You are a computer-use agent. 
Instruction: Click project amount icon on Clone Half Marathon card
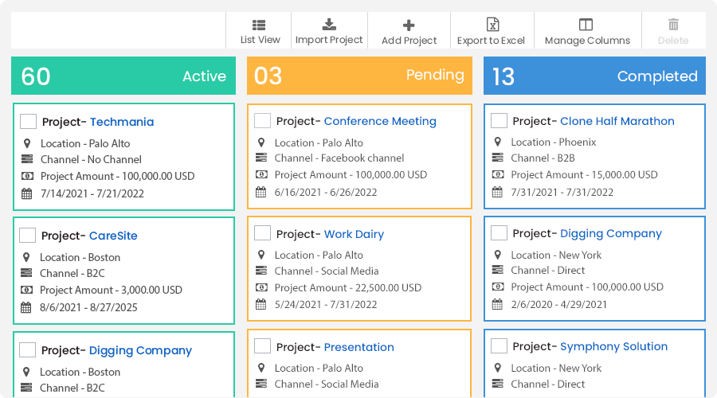pos(497,174)
